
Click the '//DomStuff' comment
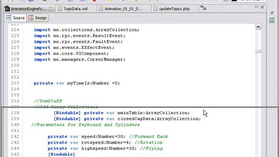[48, 101]
